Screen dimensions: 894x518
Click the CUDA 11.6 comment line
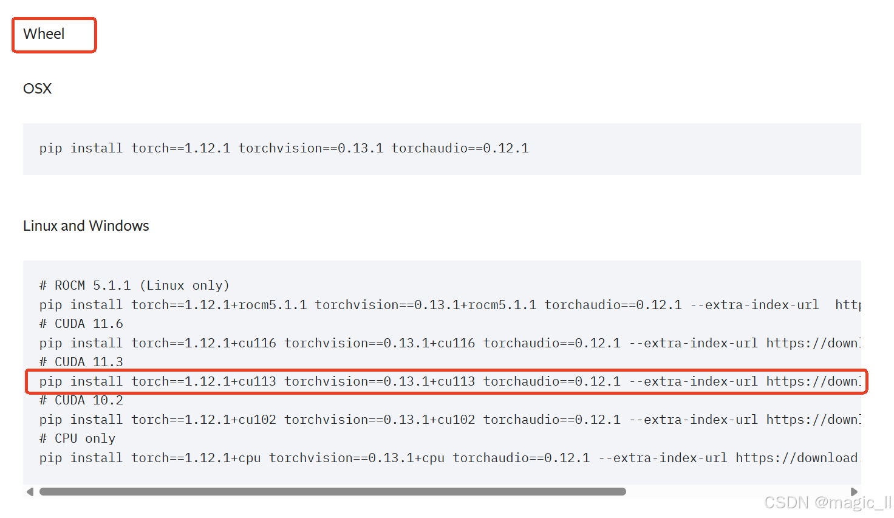(x=81, y=324)
